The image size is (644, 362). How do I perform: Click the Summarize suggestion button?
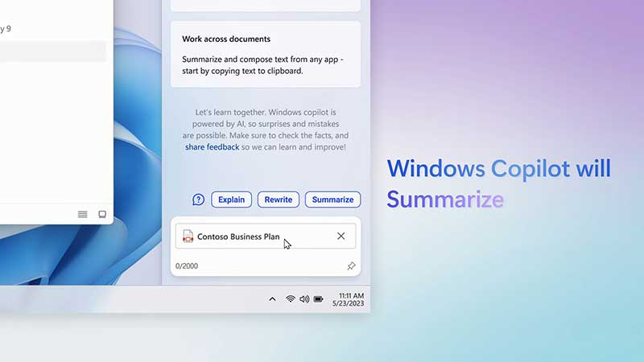pyautogui.click(x=332, y=200)
